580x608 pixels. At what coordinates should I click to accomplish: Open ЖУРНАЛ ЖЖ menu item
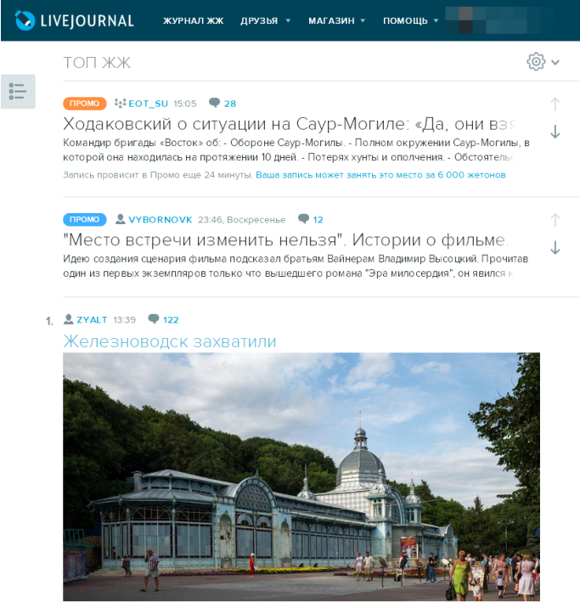tap(193, 20)
